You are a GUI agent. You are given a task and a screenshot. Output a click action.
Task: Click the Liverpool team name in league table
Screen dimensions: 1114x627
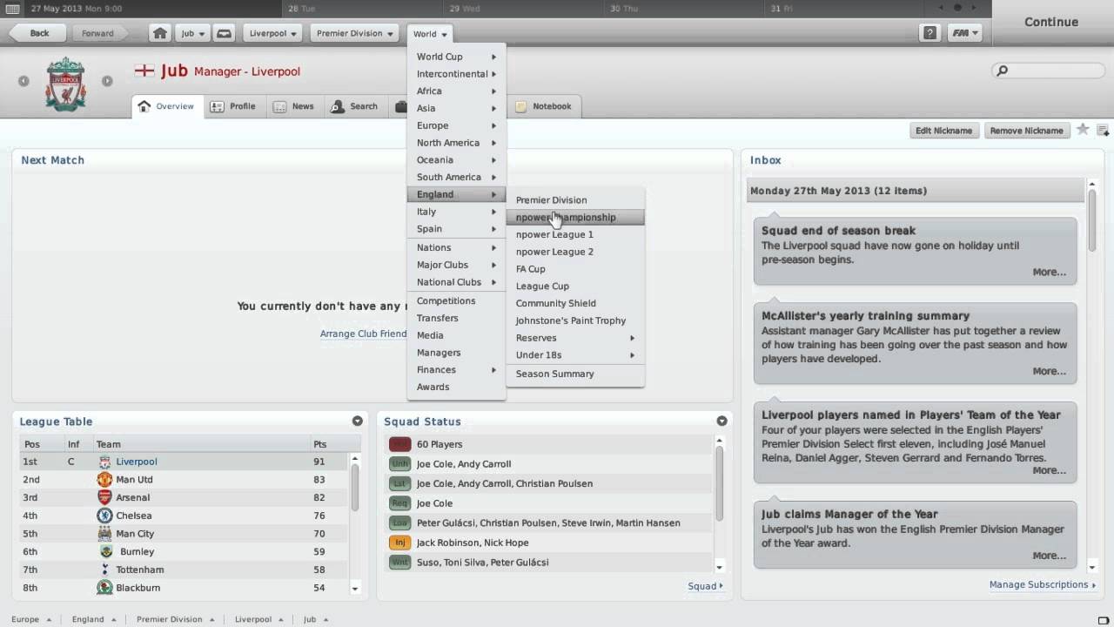click(x=137, y=462)
